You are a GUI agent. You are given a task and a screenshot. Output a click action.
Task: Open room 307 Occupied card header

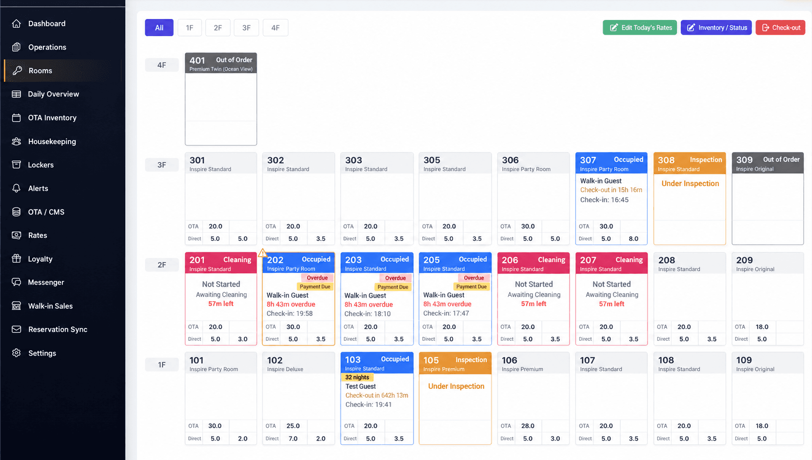pos(612,163)
